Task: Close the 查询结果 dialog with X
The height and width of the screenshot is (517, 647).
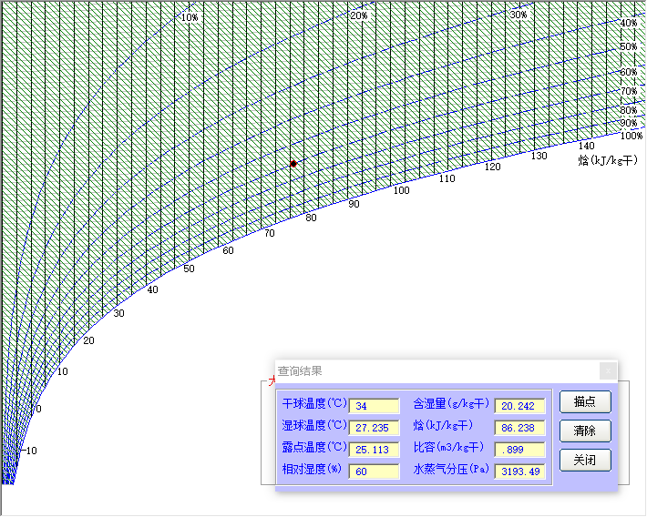Action: coord(608,370)
